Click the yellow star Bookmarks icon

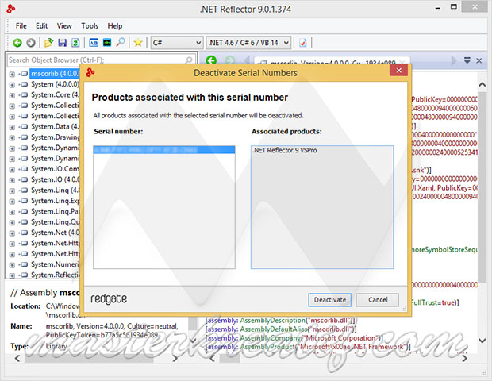[x=138, y=43]
